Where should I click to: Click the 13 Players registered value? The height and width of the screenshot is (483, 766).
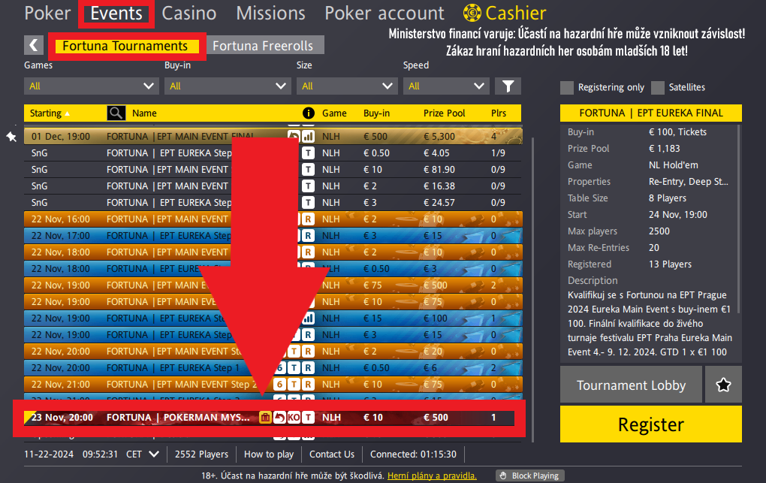[670, 264]
